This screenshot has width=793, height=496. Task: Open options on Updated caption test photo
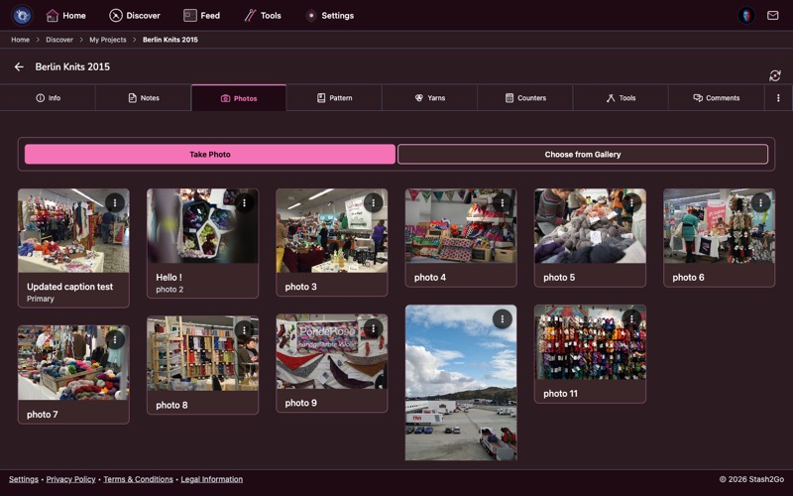[115, 202]
